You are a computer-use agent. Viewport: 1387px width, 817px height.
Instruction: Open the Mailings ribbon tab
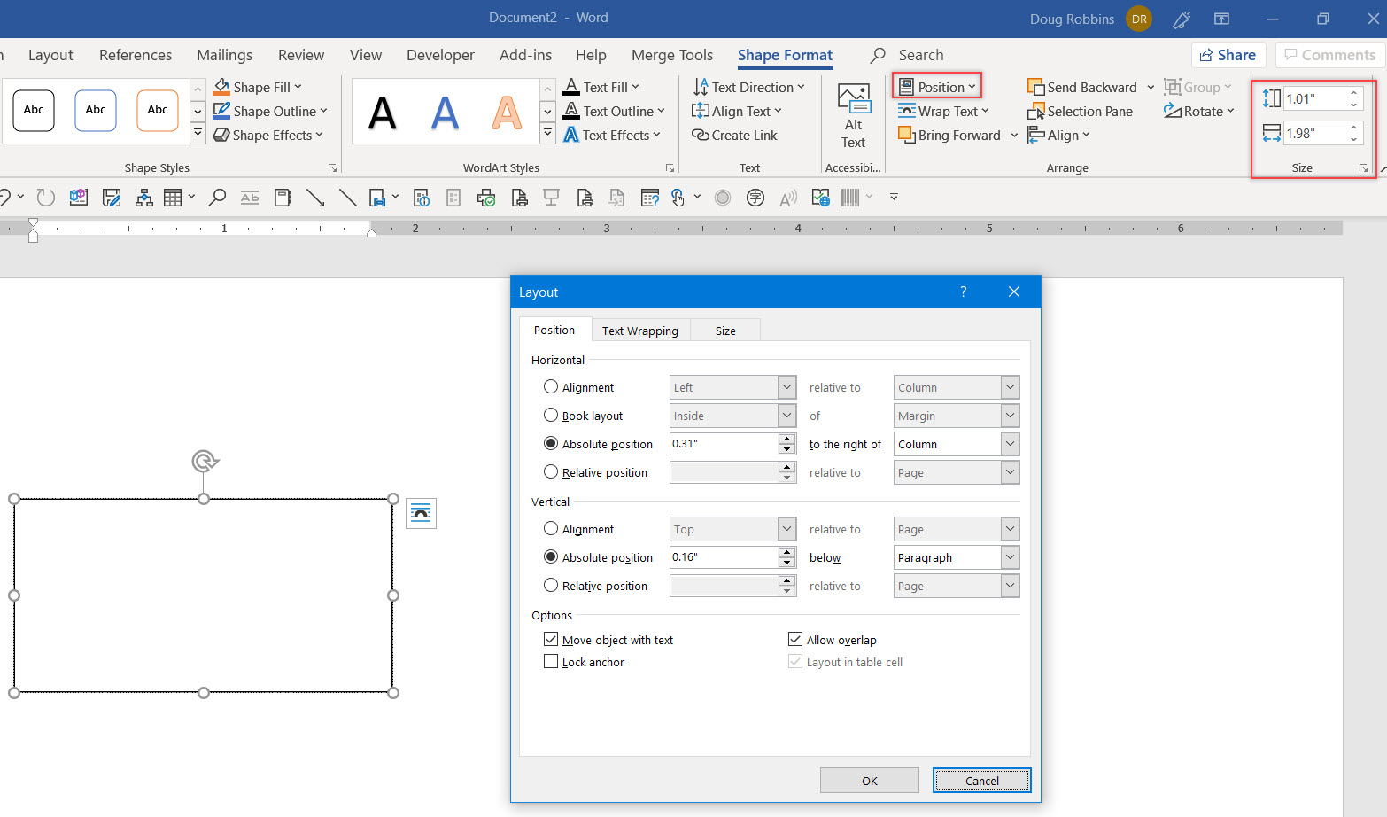[x=224, y=55]
